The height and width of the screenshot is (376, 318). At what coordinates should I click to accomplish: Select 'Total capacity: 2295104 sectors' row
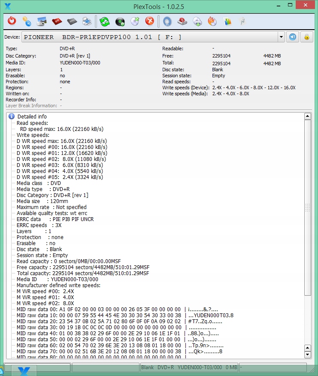[83, 273]
